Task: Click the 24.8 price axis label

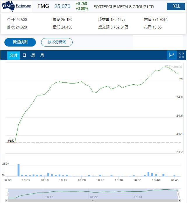Action: (x=179, y=97)
